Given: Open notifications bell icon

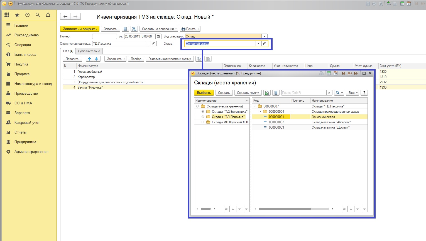Looking at the screenshot, I should 48,15.
